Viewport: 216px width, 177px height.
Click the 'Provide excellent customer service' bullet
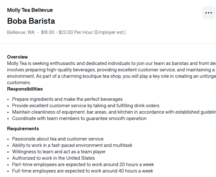[x=86, y=106]
